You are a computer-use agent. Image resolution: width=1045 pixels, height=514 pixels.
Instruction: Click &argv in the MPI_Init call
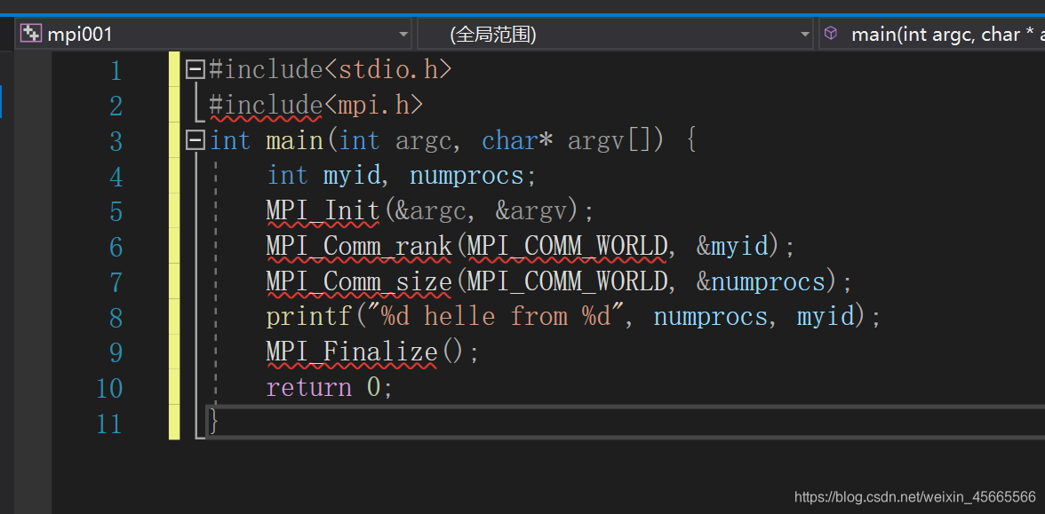(531, 211)
